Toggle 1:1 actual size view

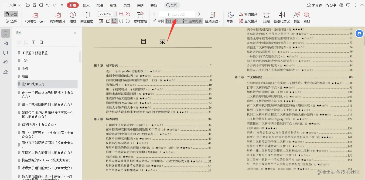coord(101,21)
